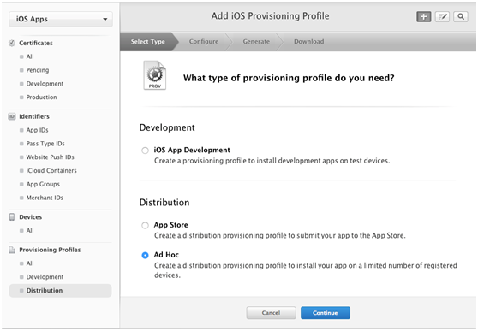Open Pending certificates in sidebar
478x331 pixels.
(x=37, y=70)
